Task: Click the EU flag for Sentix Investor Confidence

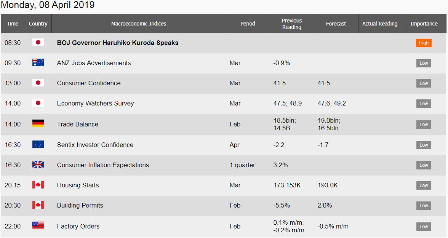Action: [38, 144]
